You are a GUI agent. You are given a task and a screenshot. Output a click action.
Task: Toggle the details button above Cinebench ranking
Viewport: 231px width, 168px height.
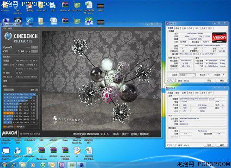pos(34,90)
